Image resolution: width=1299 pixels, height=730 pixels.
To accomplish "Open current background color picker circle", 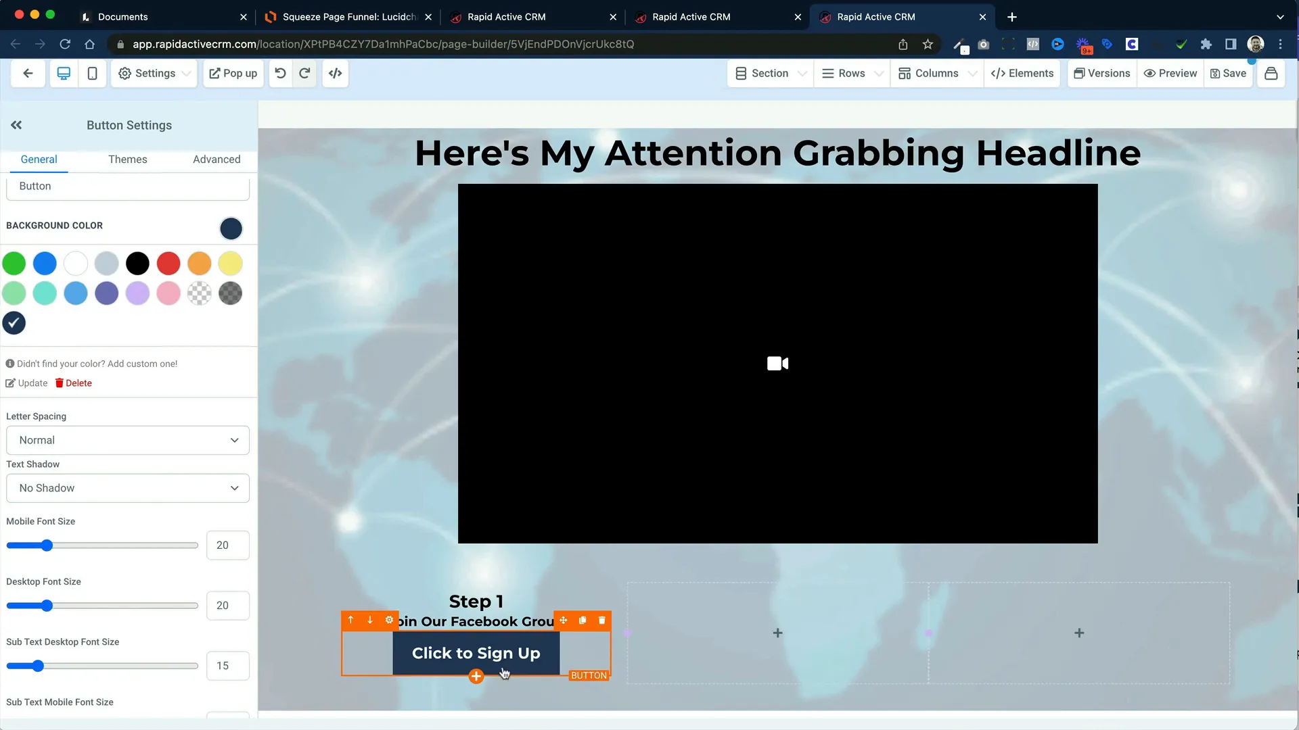I will click(x=231, y=228).
